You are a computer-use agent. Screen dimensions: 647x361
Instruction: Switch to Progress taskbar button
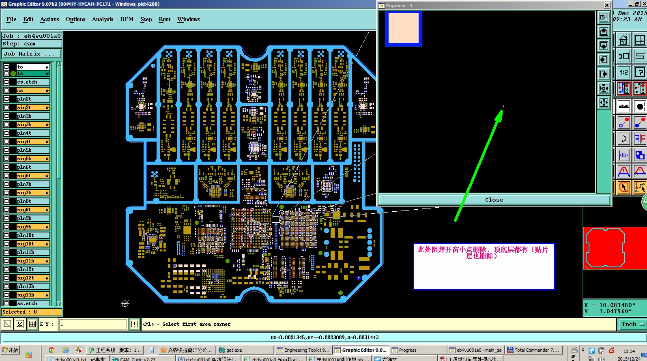coord(418,350)
